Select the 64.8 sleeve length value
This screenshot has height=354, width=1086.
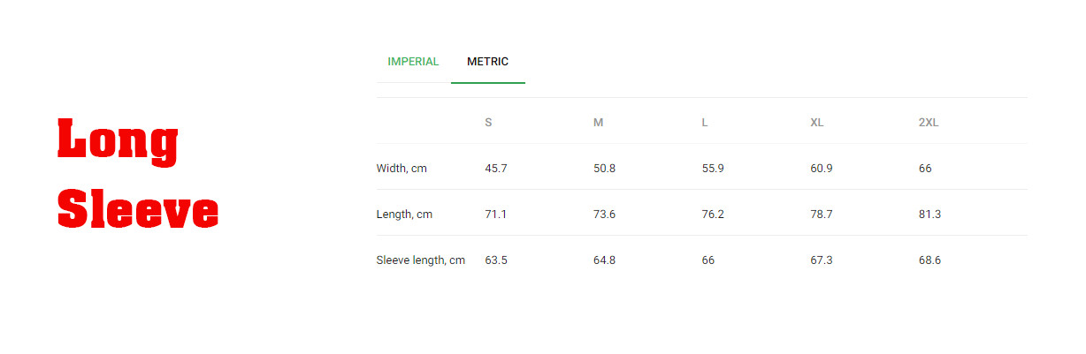tap(604, 260)
